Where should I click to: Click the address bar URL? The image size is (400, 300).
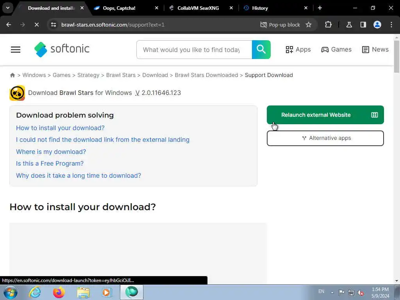pyautogui.click(x=113, y=25)
